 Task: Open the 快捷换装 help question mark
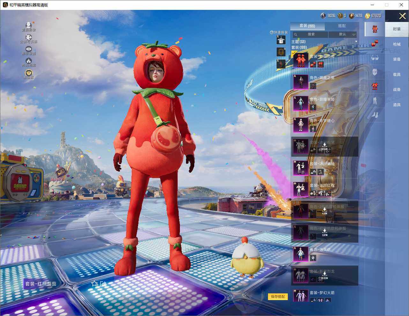click(272, 32)
